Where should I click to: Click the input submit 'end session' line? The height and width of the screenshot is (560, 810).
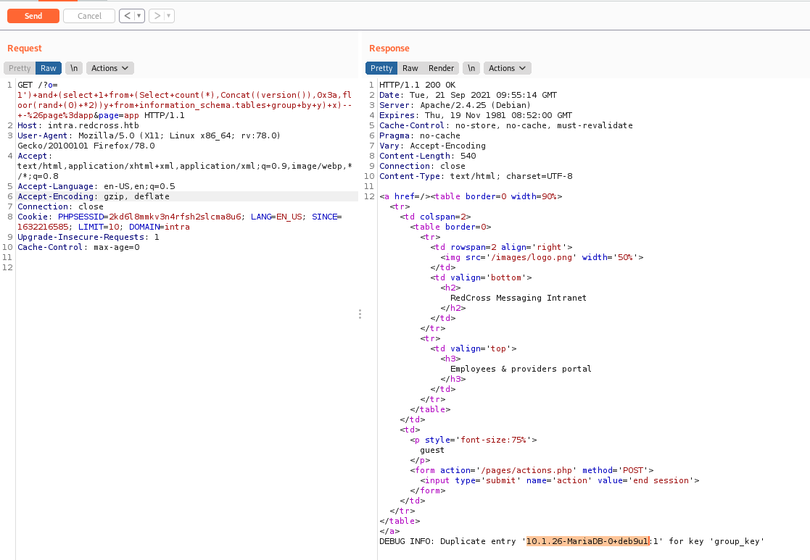559,480
